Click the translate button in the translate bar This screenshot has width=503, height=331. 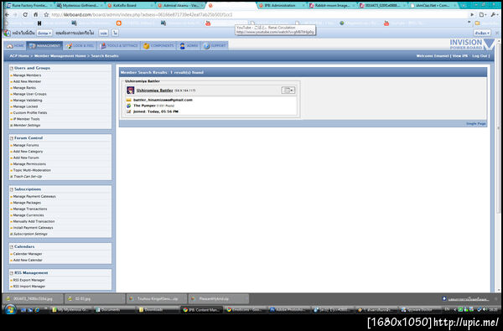coord(103,33)
